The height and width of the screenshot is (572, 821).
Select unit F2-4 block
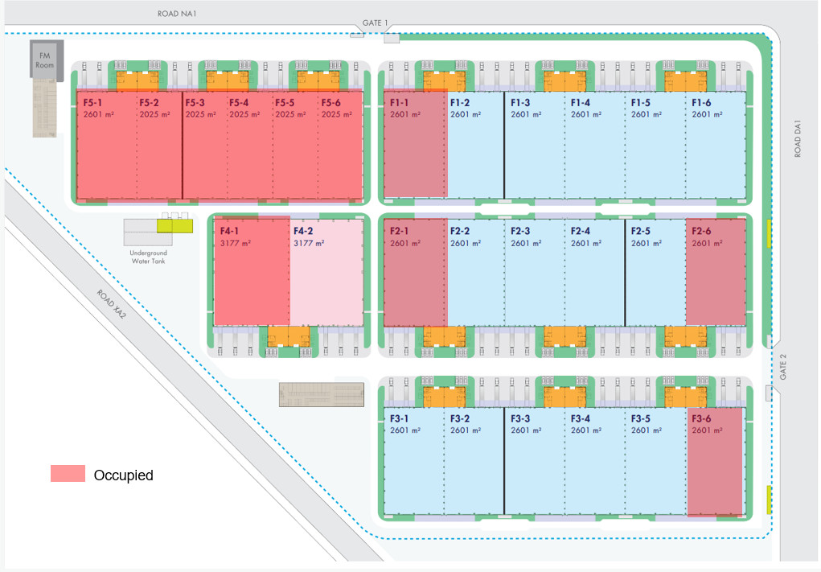[x=595, y=273]
